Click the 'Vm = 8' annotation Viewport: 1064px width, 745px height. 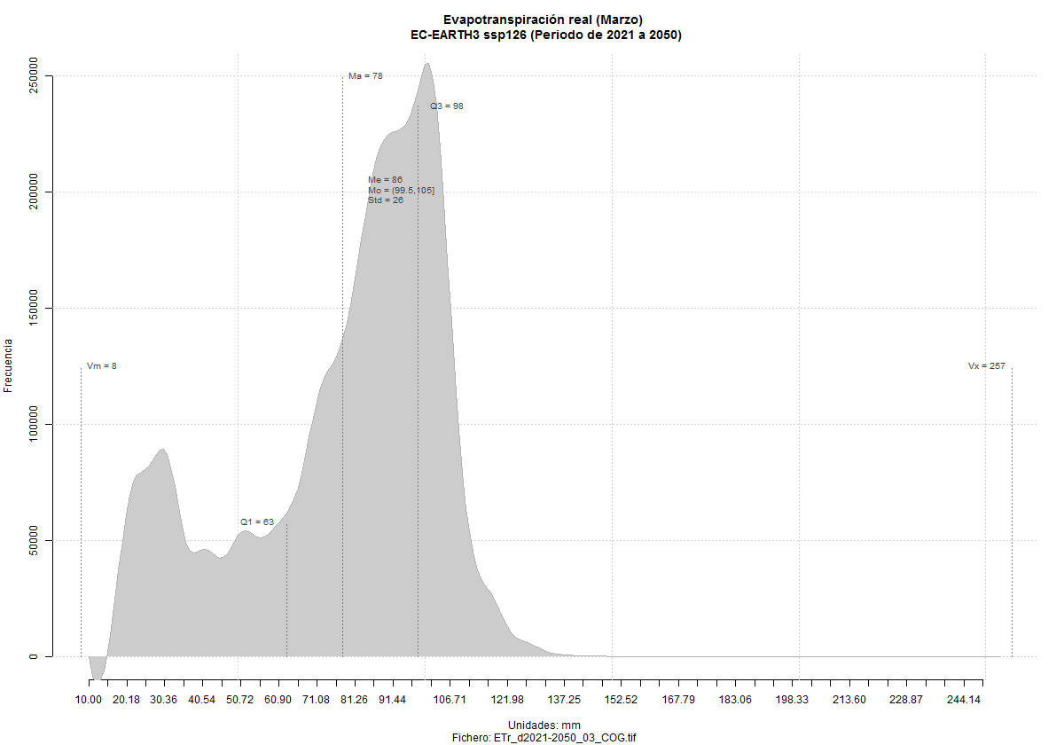(102, 365)
